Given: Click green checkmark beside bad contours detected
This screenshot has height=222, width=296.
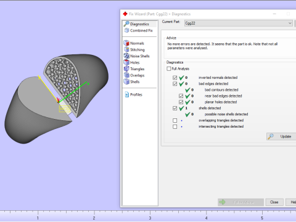Looking at the screenshot, I should coord(187,90).
